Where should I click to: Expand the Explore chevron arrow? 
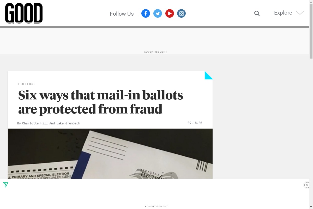point(300,13)
